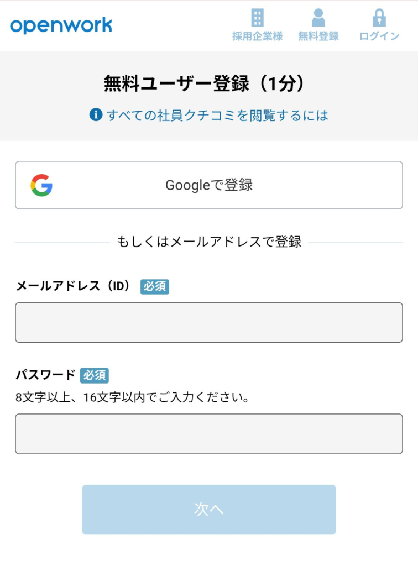This screenshot has height=566, width=418.
Task: Choose the 無料登録 menu label
Action: pos(318,36)
